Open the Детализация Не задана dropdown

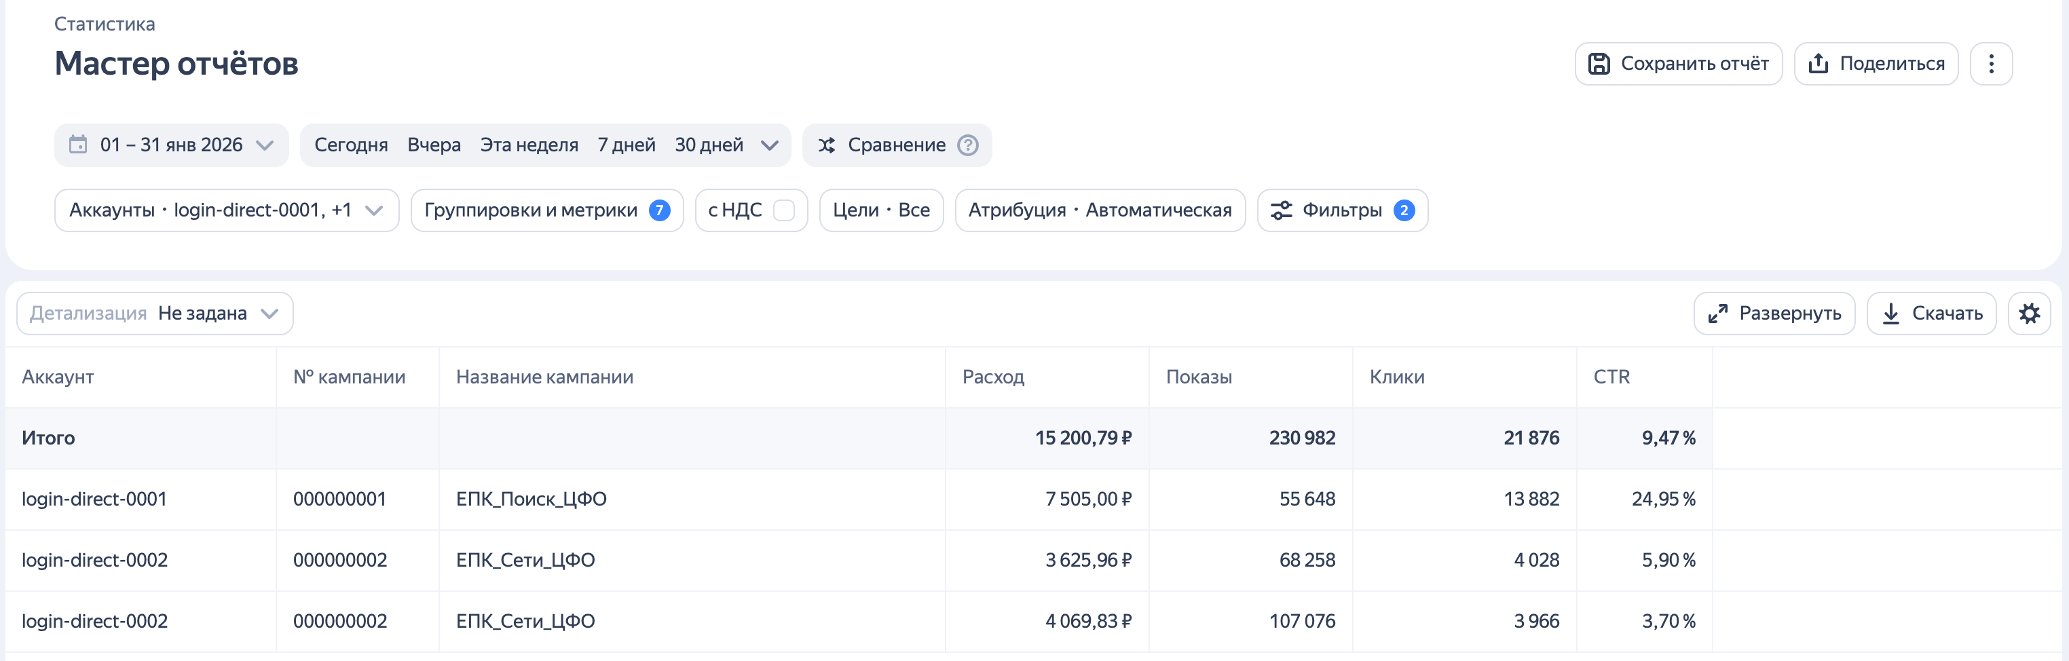coord(155,314)
